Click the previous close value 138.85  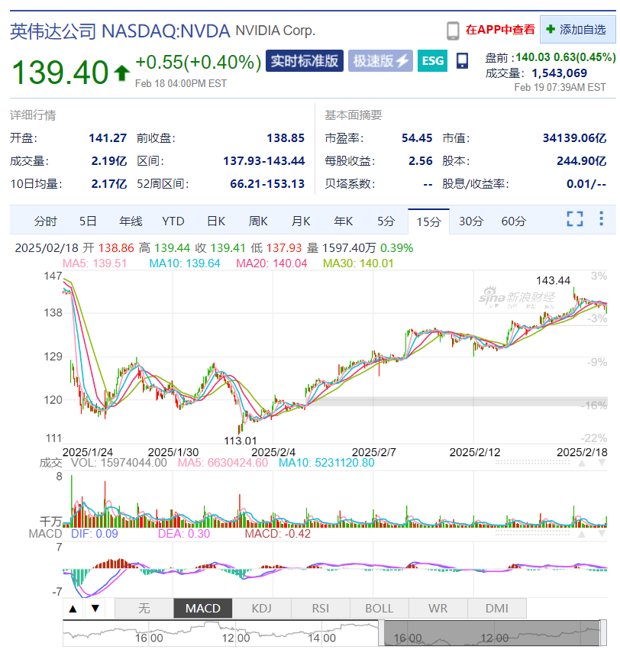[x=286, y=138]
